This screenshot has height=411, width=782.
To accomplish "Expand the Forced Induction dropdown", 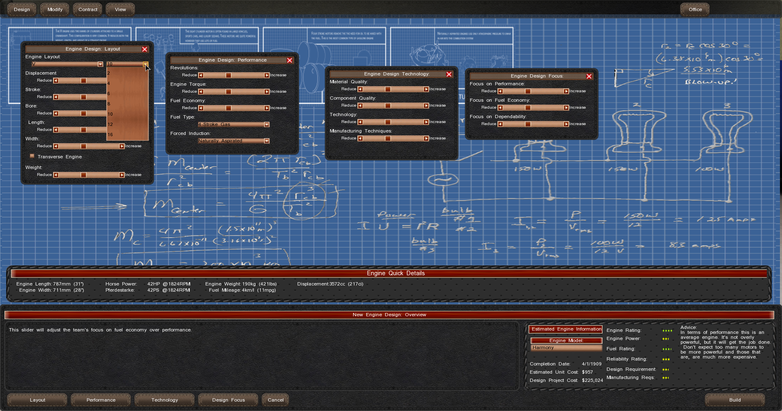I will tap(267, 141).
